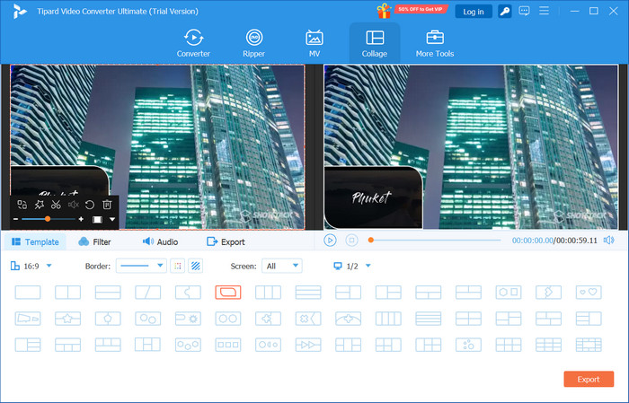Select the two vertical halves template

point(67,293)
